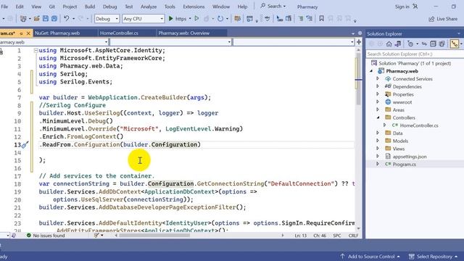
Task: Select wwwroot in Solution Explorer
Action: coord(402,102)
